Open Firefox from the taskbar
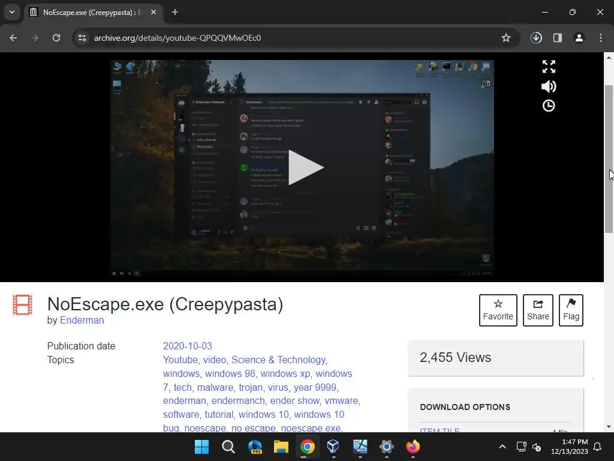 pos(413,447)
